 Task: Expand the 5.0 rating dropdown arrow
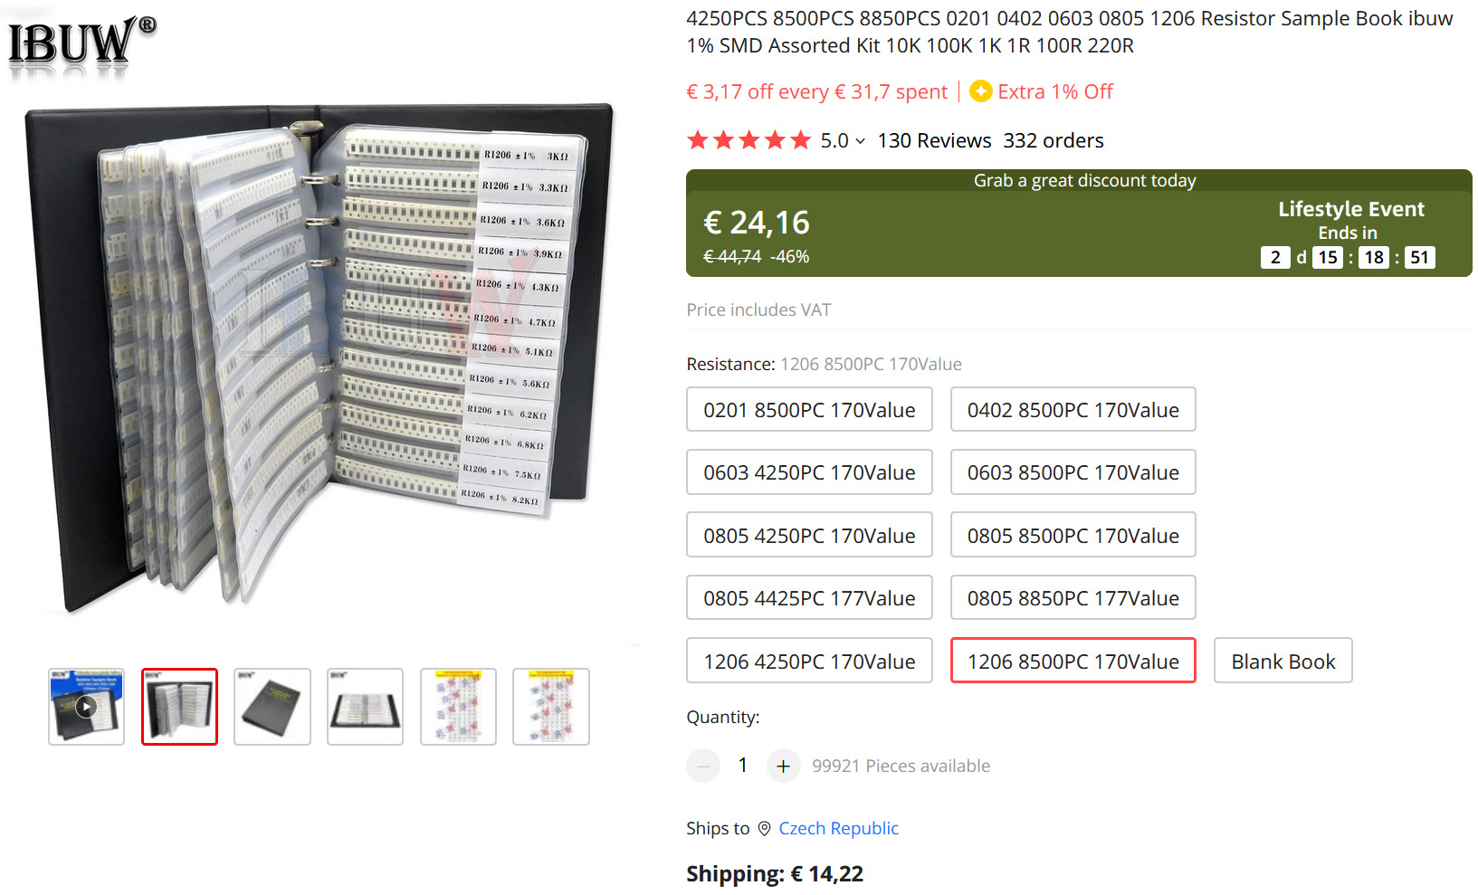click(x=860, y=141)
